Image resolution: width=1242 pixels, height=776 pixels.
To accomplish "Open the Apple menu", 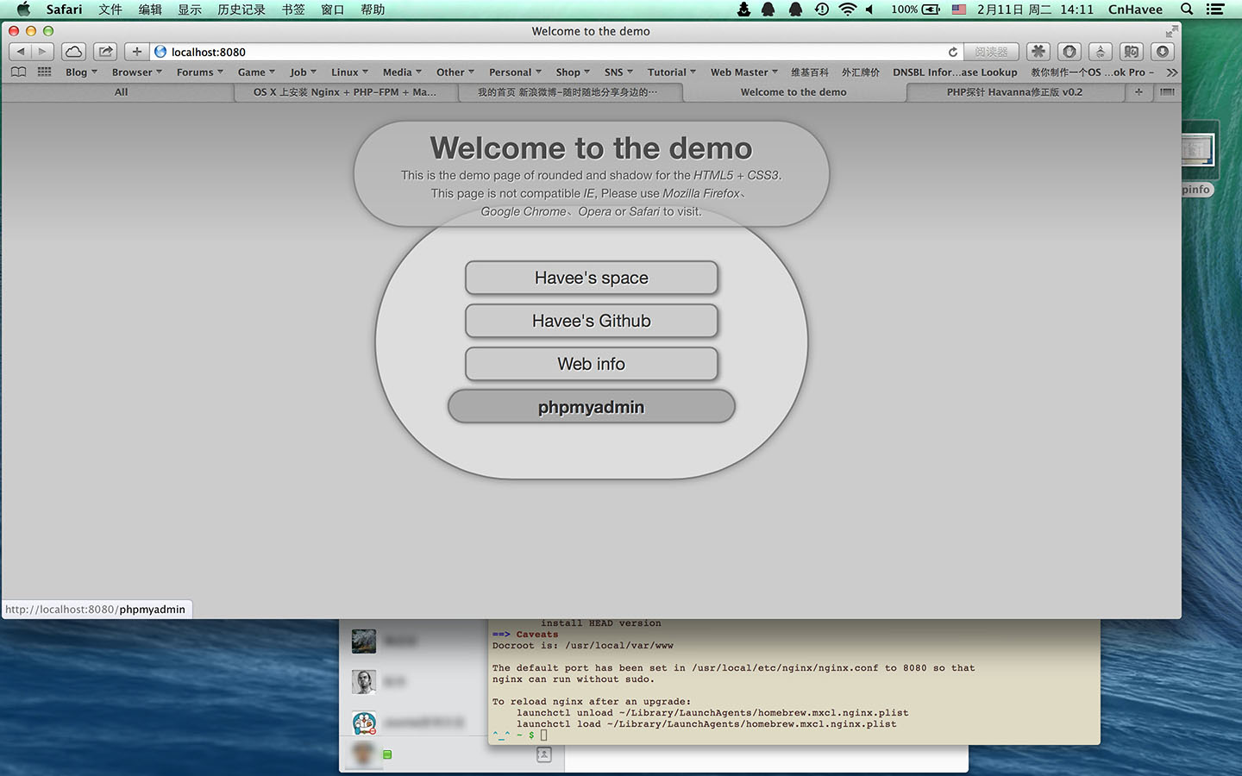I will (x=23, y=9).
